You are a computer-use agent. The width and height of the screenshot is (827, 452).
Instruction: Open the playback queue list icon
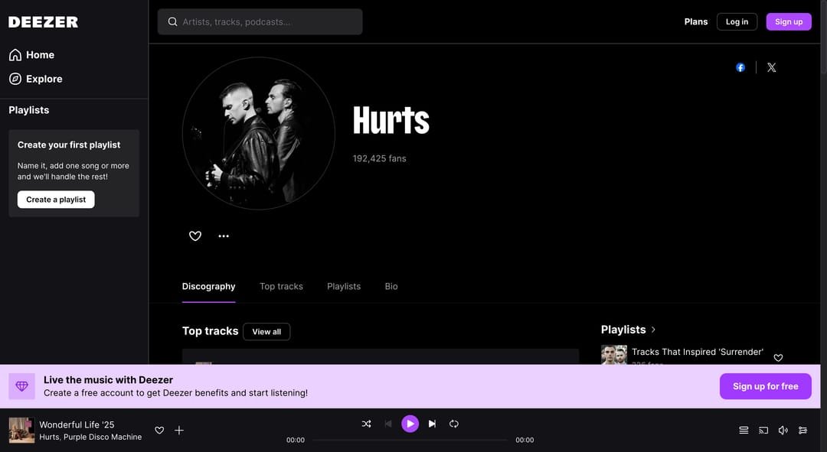[744, 431]
